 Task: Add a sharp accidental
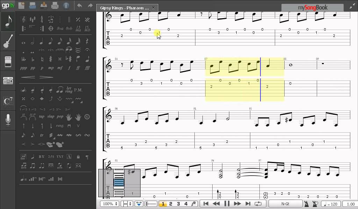[x=51, y=59]
